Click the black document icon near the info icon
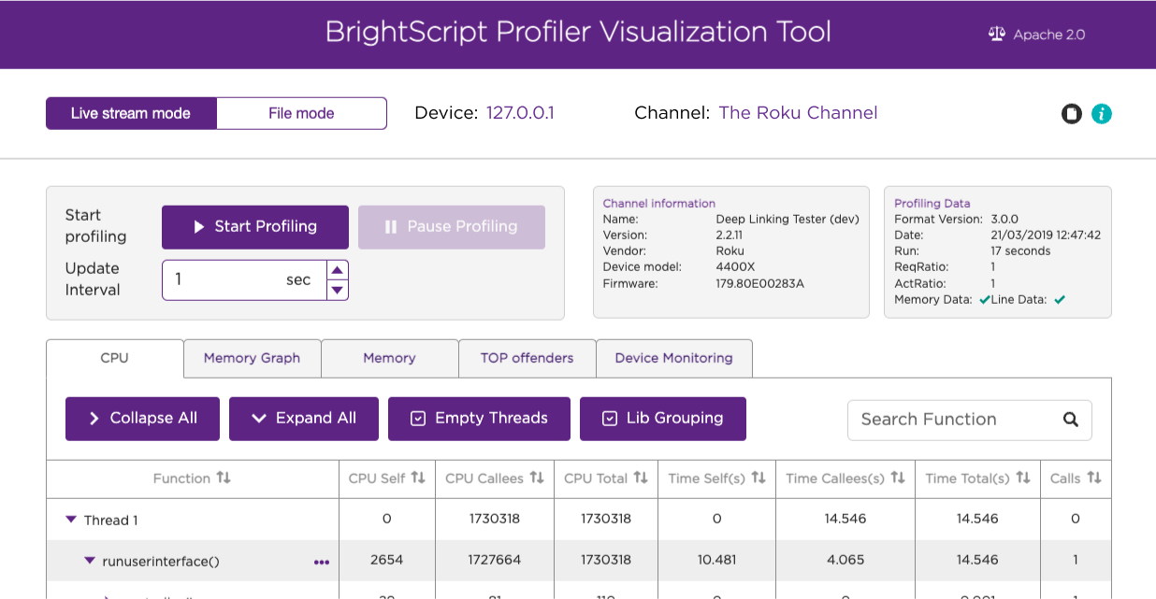The width and height of the screenshot is (1156, 599). (1071, 113)
